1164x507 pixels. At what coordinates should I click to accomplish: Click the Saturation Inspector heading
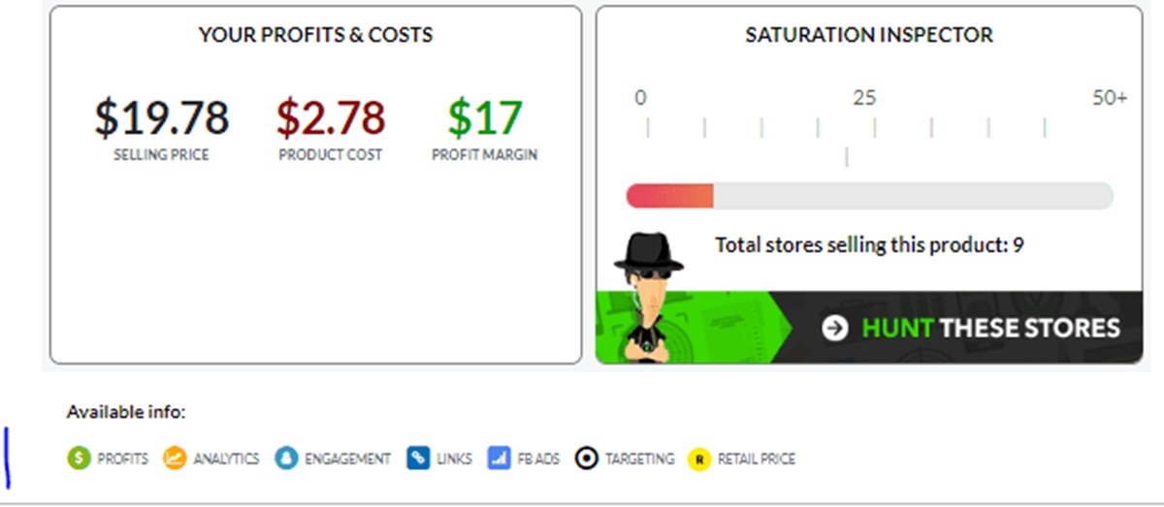pos(869,35)
